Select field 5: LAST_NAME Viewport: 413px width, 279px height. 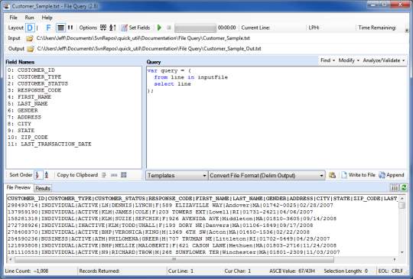pos(28,104)
